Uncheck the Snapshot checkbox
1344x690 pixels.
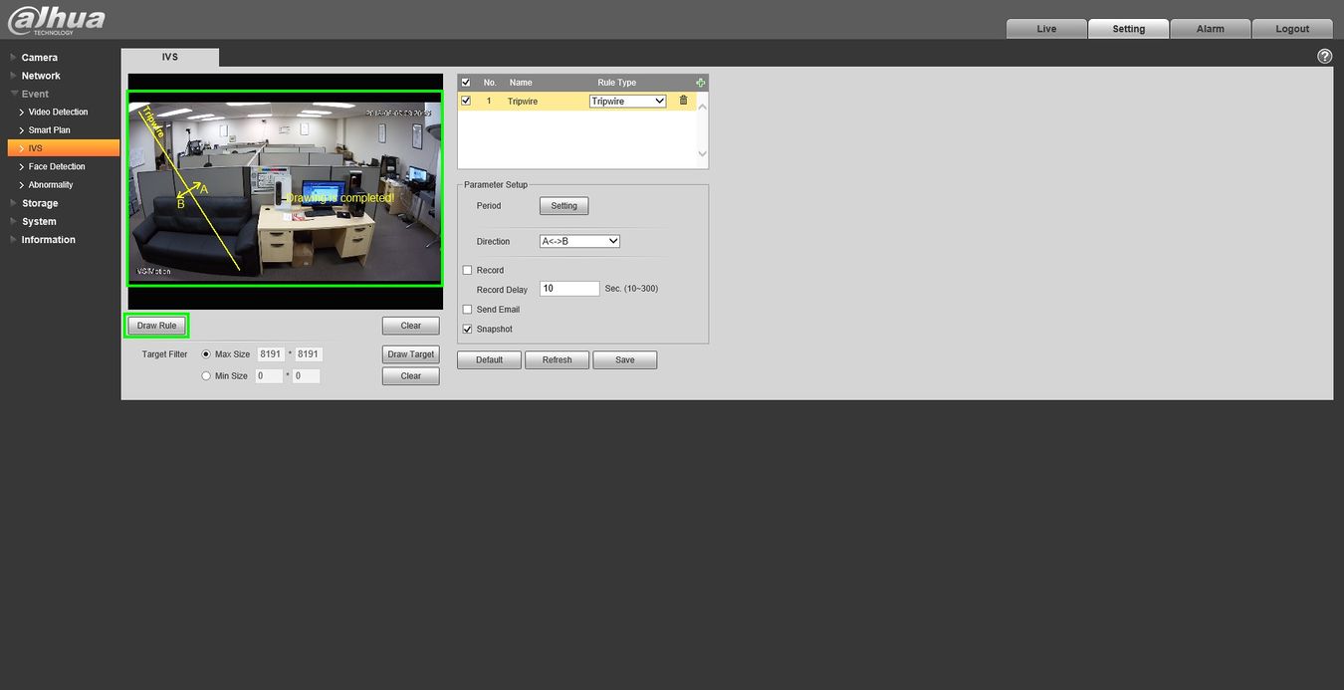[x=468, y=329]
